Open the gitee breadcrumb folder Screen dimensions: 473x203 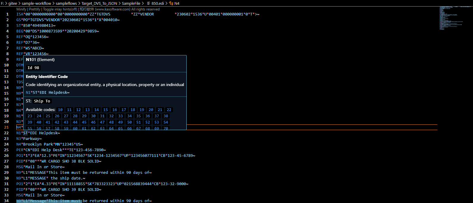click(13, 3)
